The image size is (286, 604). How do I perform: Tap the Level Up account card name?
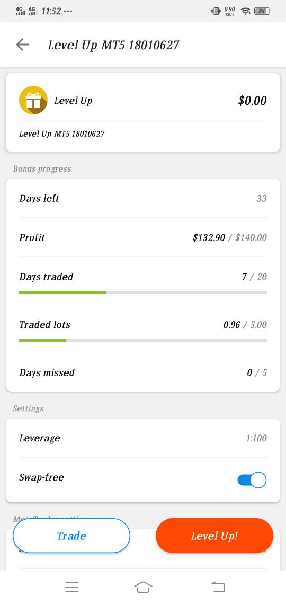[x=73, y=101]
